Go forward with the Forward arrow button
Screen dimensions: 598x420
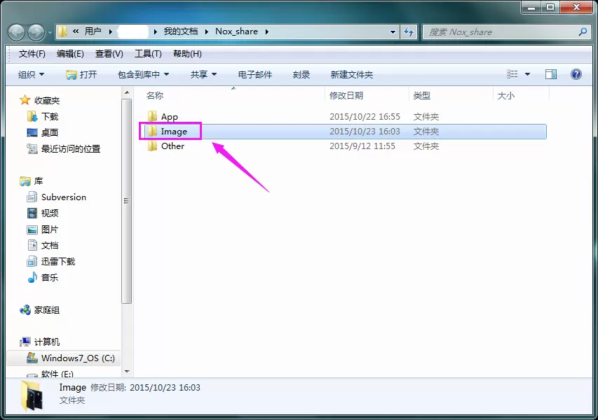tap(36, 32)
